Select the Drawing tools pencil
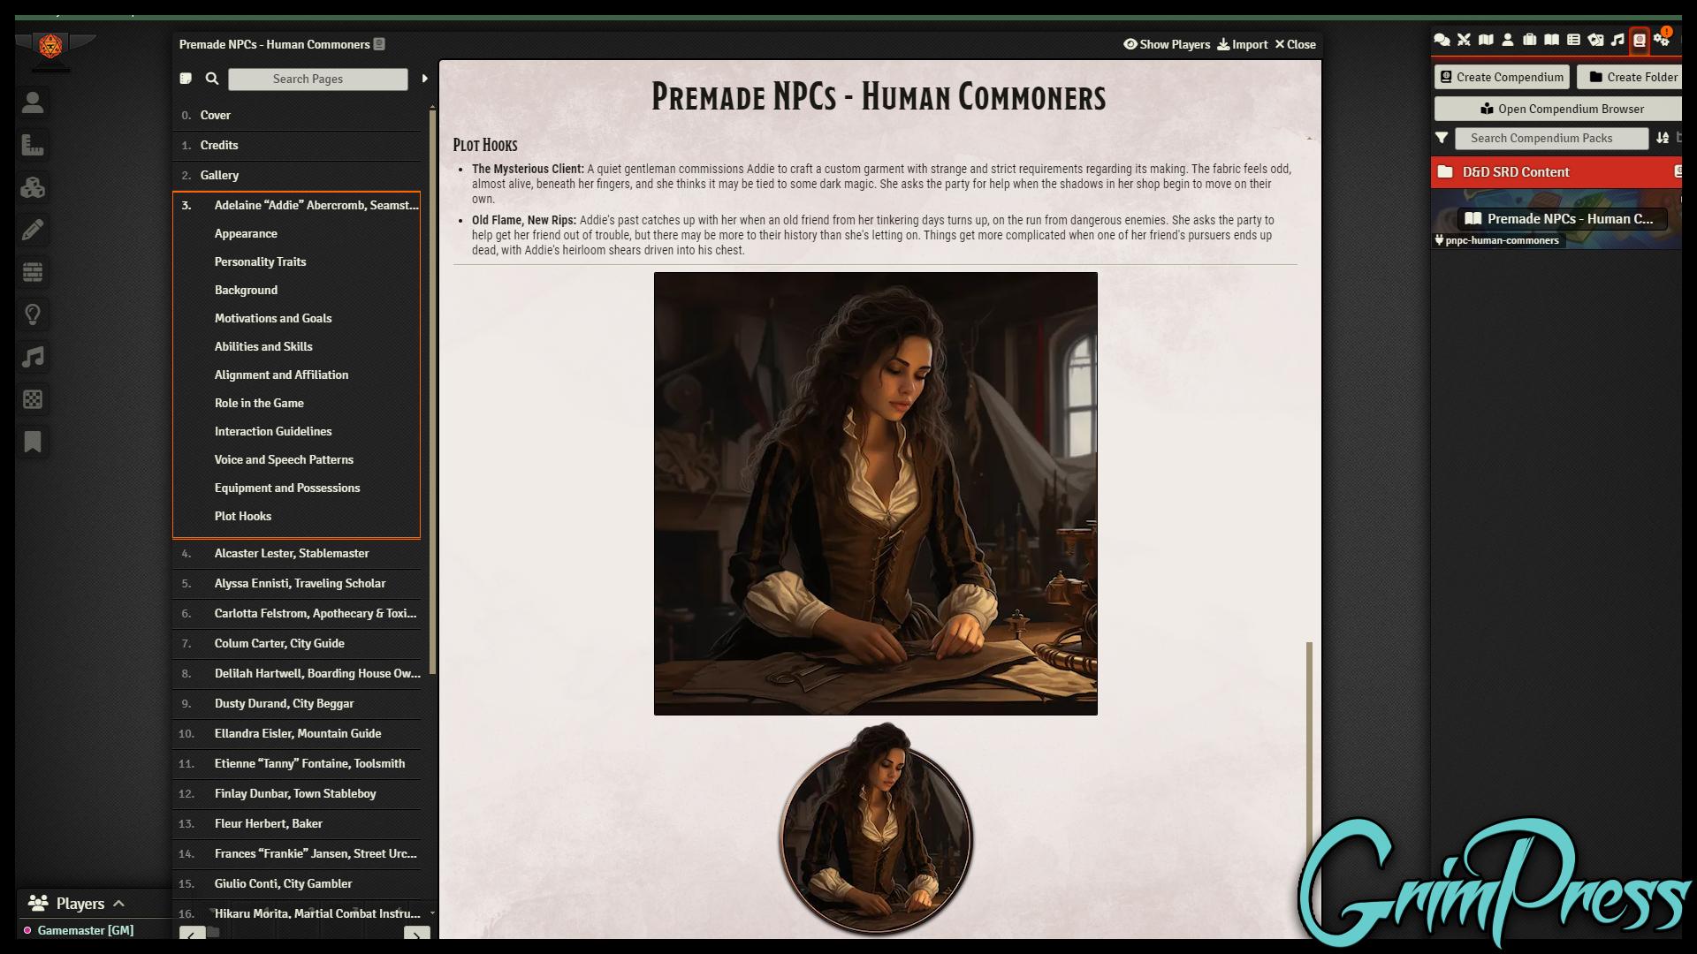The image size is (1697, 954). tap(33, 230)
